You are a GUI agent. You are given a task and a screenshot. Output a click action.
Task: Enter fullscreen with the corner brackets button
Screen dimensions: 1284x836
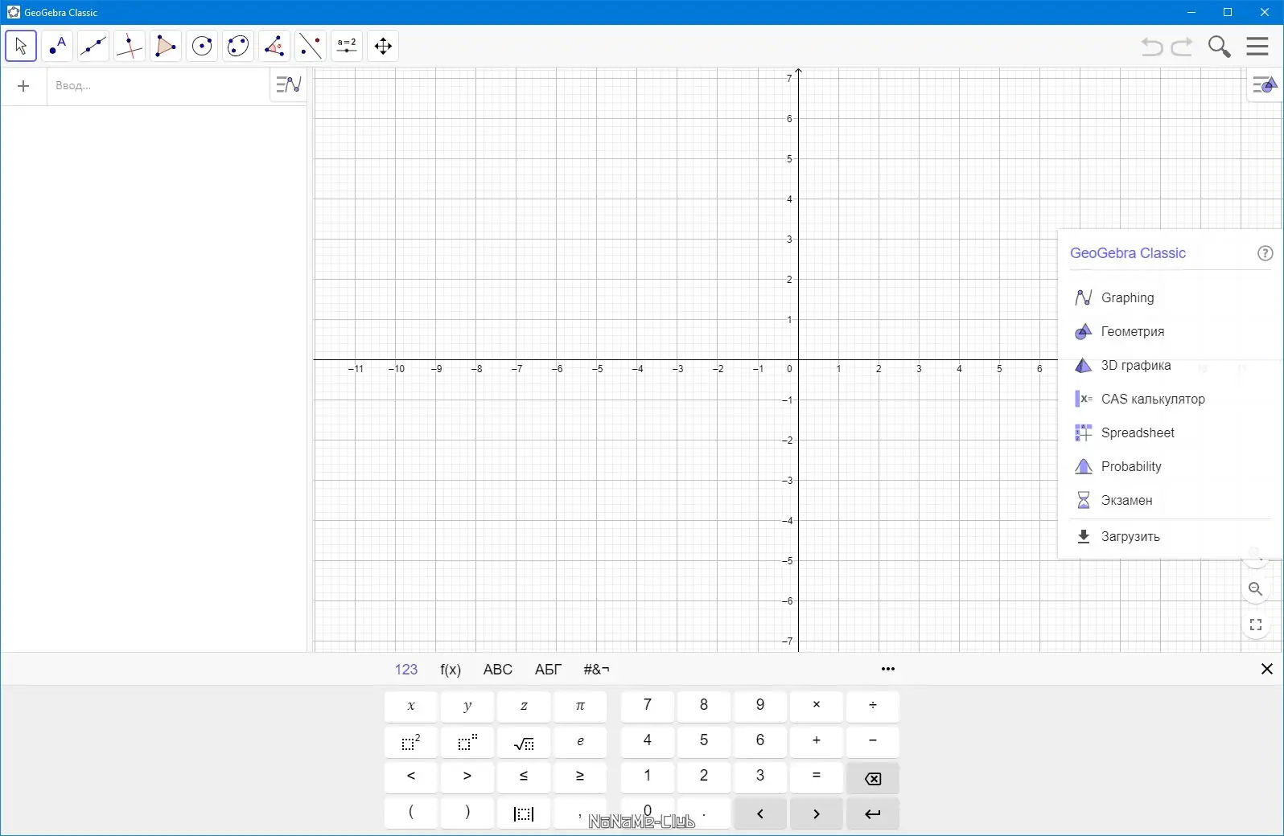click(1255, 625)
